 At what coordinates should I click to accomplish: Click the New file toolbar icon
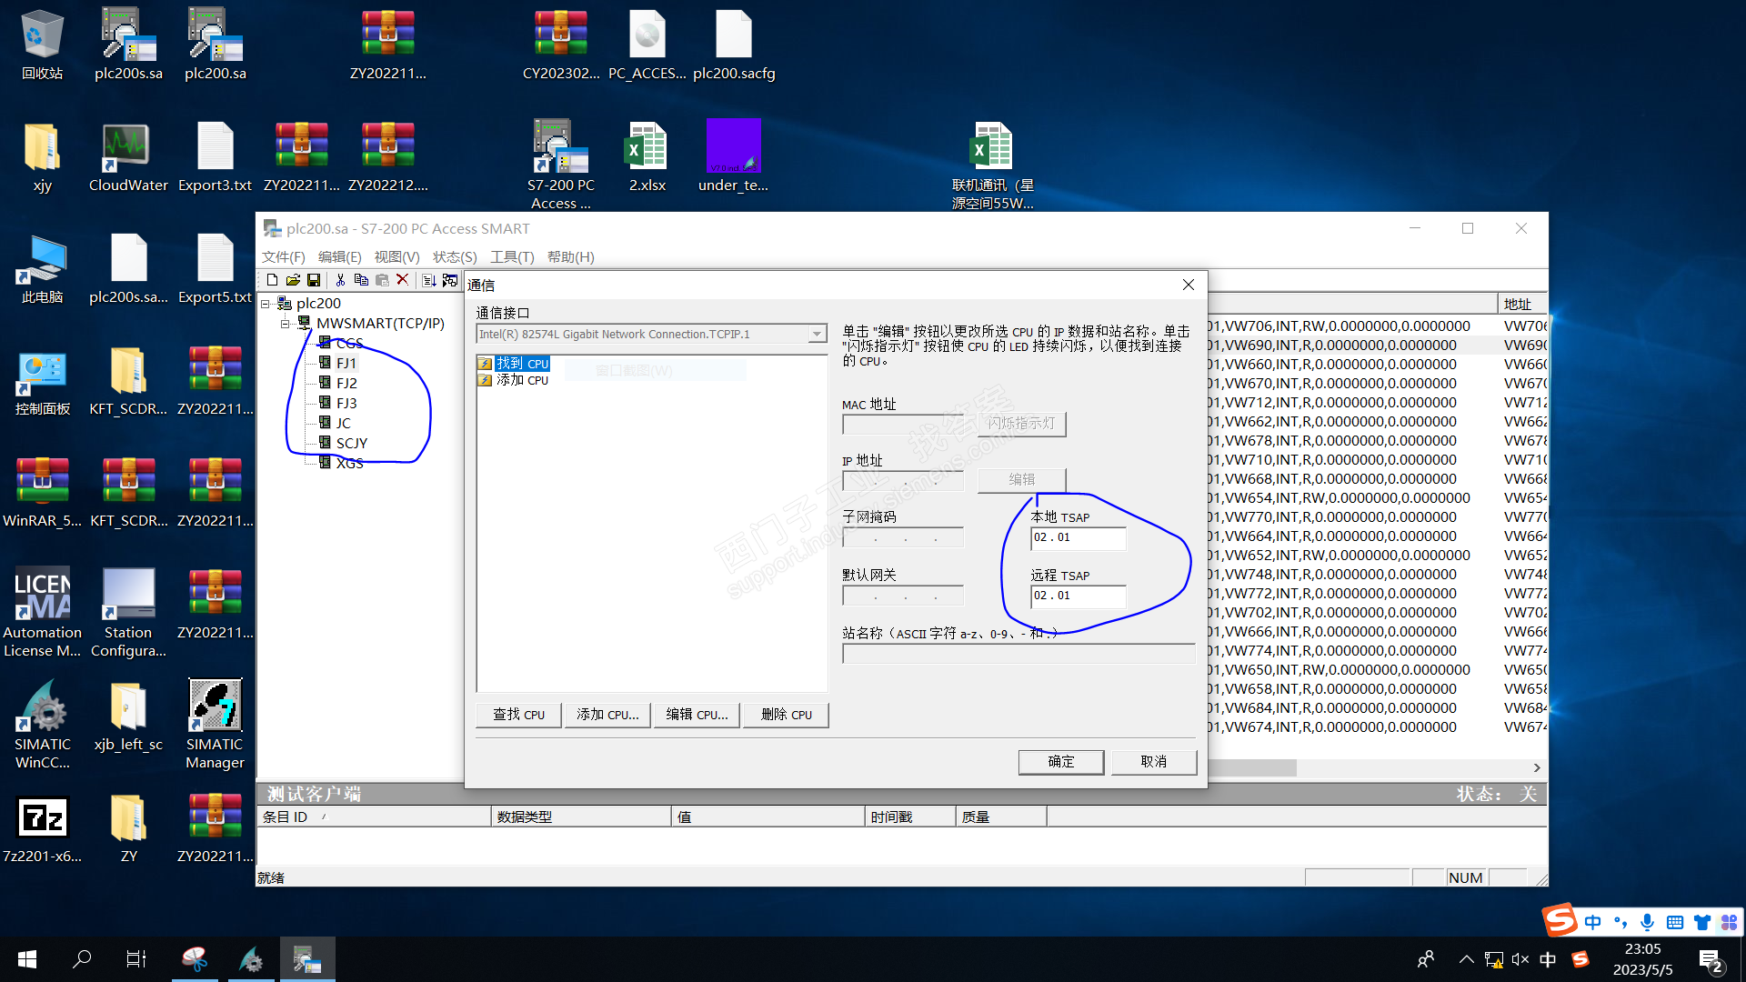coord(272,280)
